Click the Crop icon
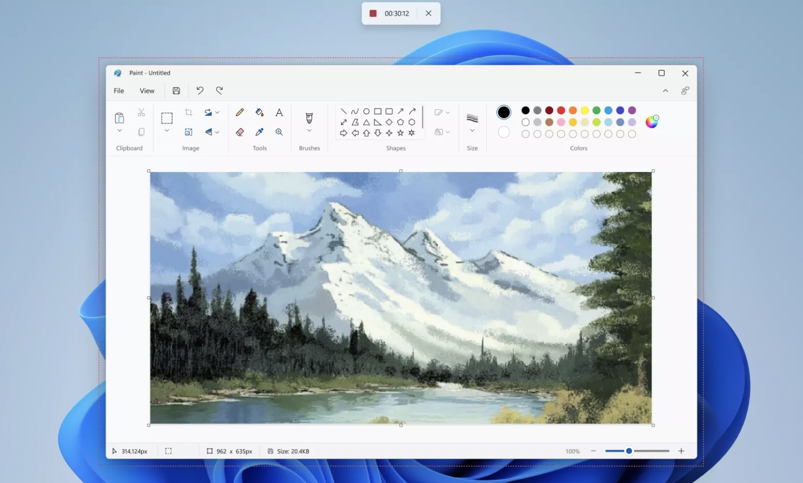The image size is (803, 483). (189, 112)
